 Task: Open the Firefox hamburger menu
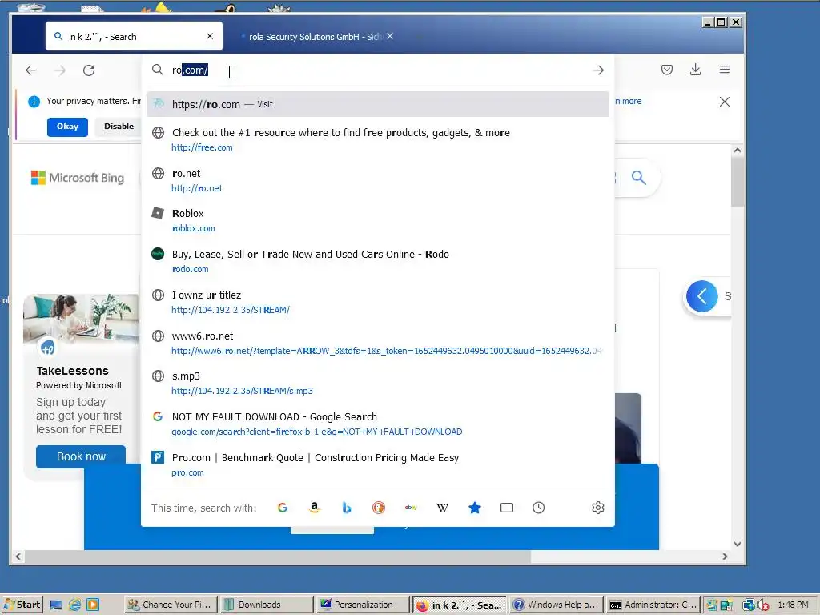pos(724,70)
